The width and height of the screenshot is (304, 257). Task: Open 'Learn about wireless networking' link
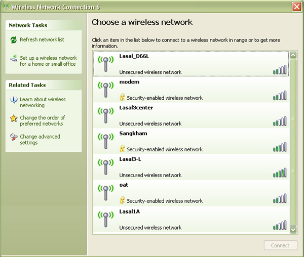coord(42,103)
